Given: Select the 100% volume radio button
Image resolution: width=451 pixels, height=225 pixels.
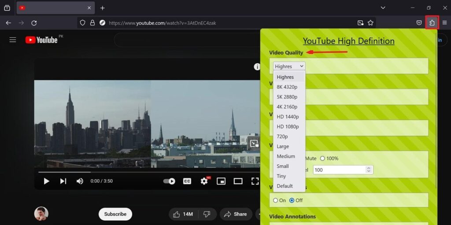Looking at the screenshot, I should [322, 158].
